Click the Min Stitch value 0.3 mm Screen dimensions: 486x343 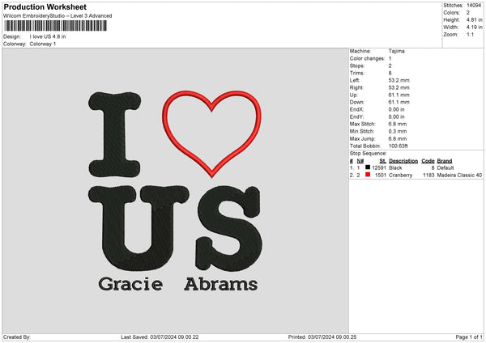(x=398, y=131)
